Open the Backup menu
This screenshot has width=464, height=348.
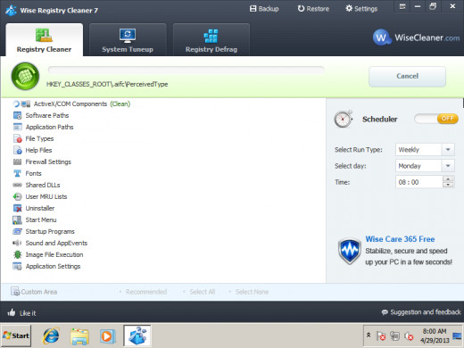264,9
